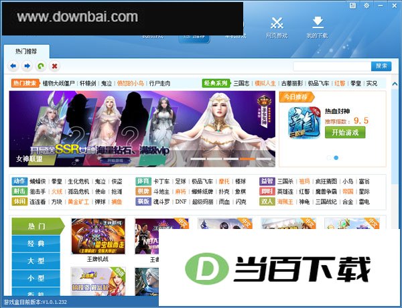This screenshot has height=308, width=402.
Task: Open 古墓丽影 classic series link
Action: point(292,83)
